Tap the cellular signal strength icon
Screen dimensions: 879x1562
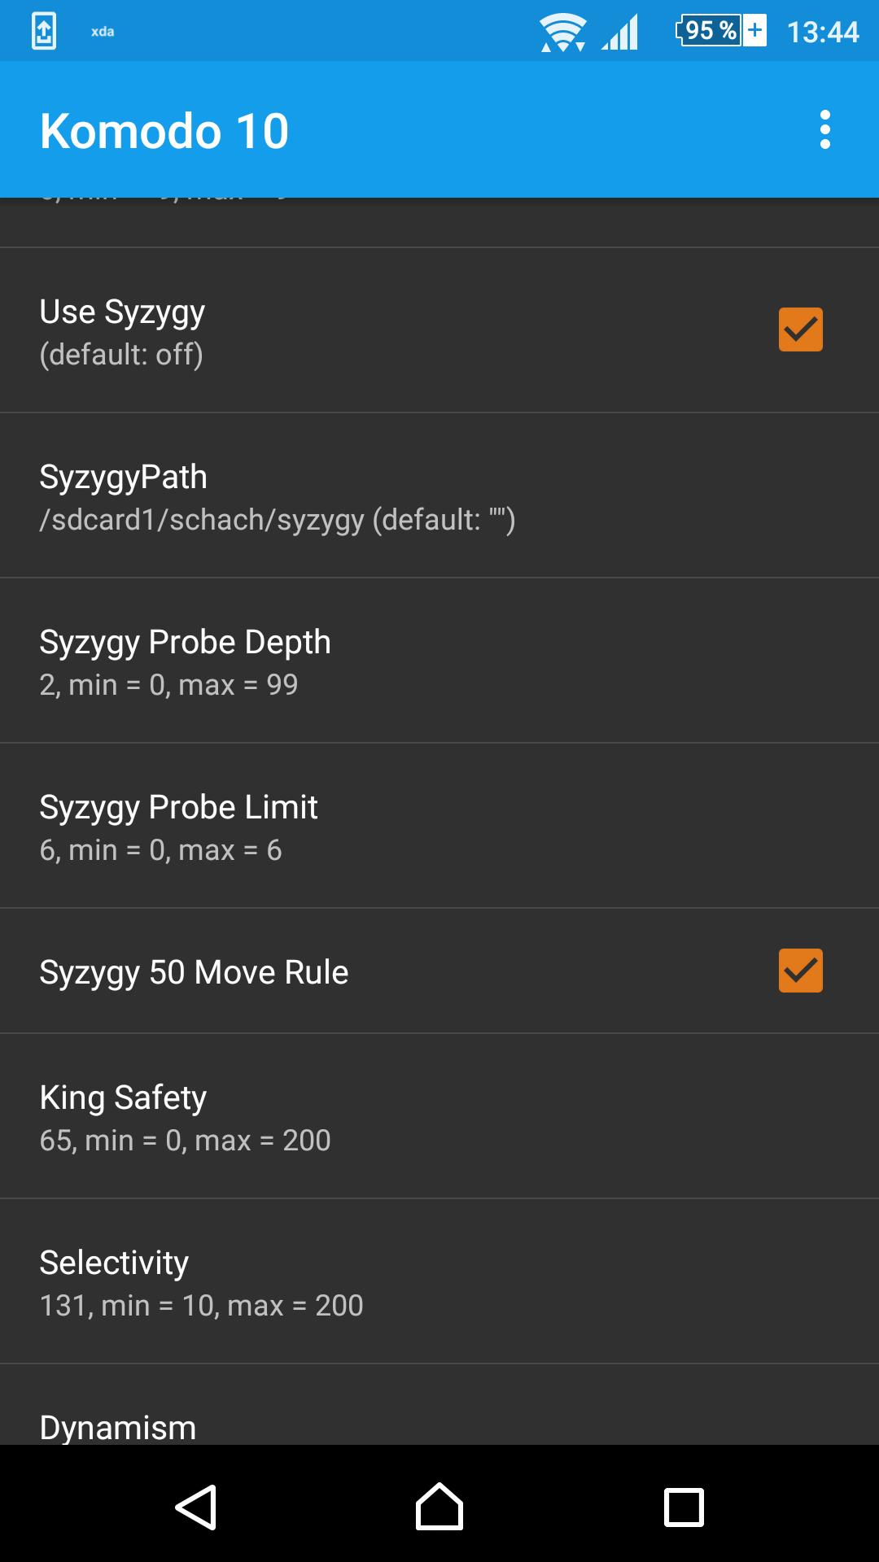[x=620, y=33]
